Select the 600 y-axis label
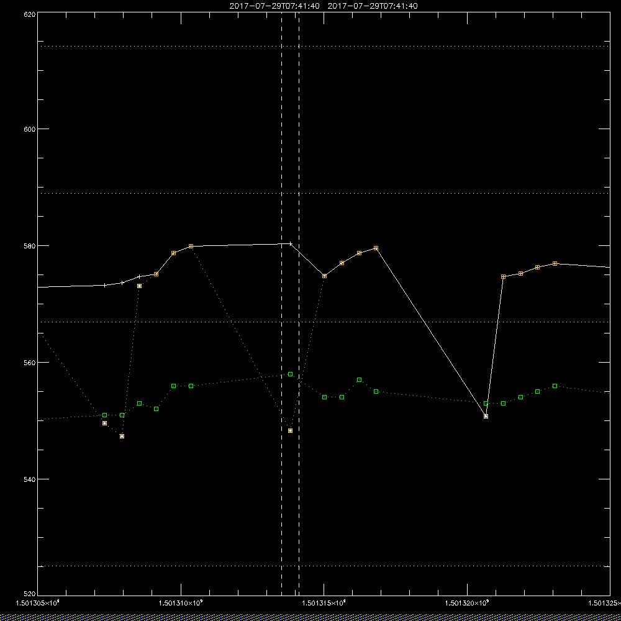Screen dimensions: 621x621 point(30,129)
